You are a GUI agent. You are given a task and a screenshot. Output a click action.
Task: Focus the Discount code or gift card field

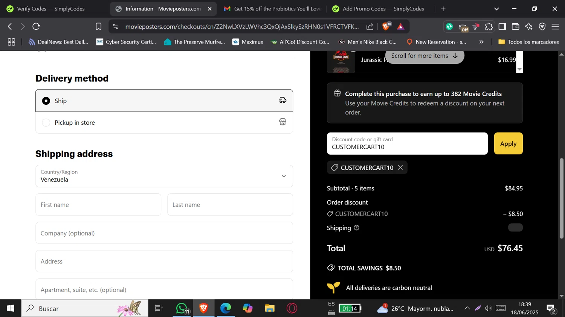(x=407, y=143)
